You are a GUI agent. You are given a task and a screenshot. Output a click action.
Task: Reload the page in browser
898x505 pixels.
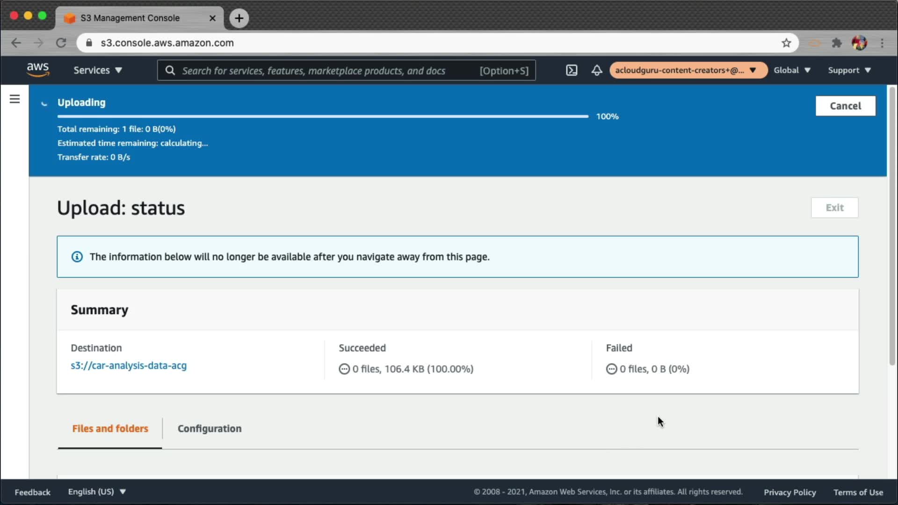61,43
